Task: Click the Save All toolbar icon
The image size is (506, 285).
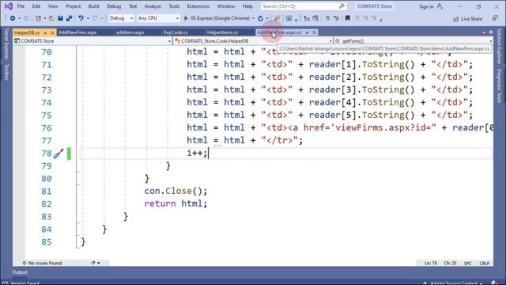Action: coord(69,18)
